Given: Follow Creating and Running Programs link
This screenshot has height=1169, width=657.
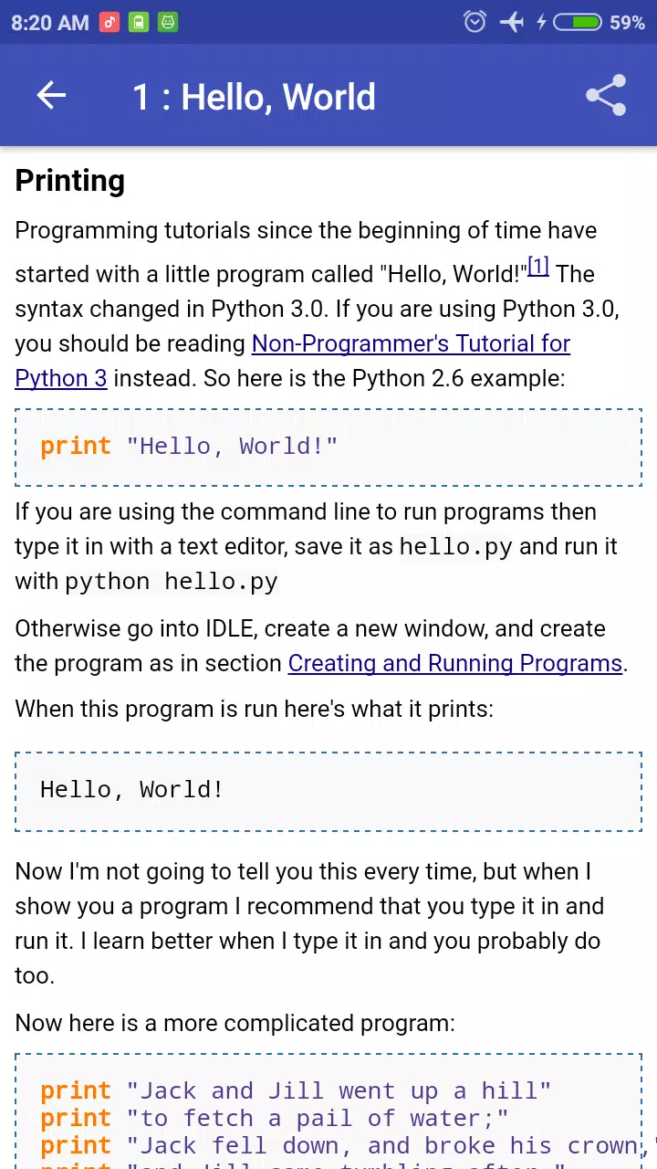Looking at the screenshot, I should point(455,663).
